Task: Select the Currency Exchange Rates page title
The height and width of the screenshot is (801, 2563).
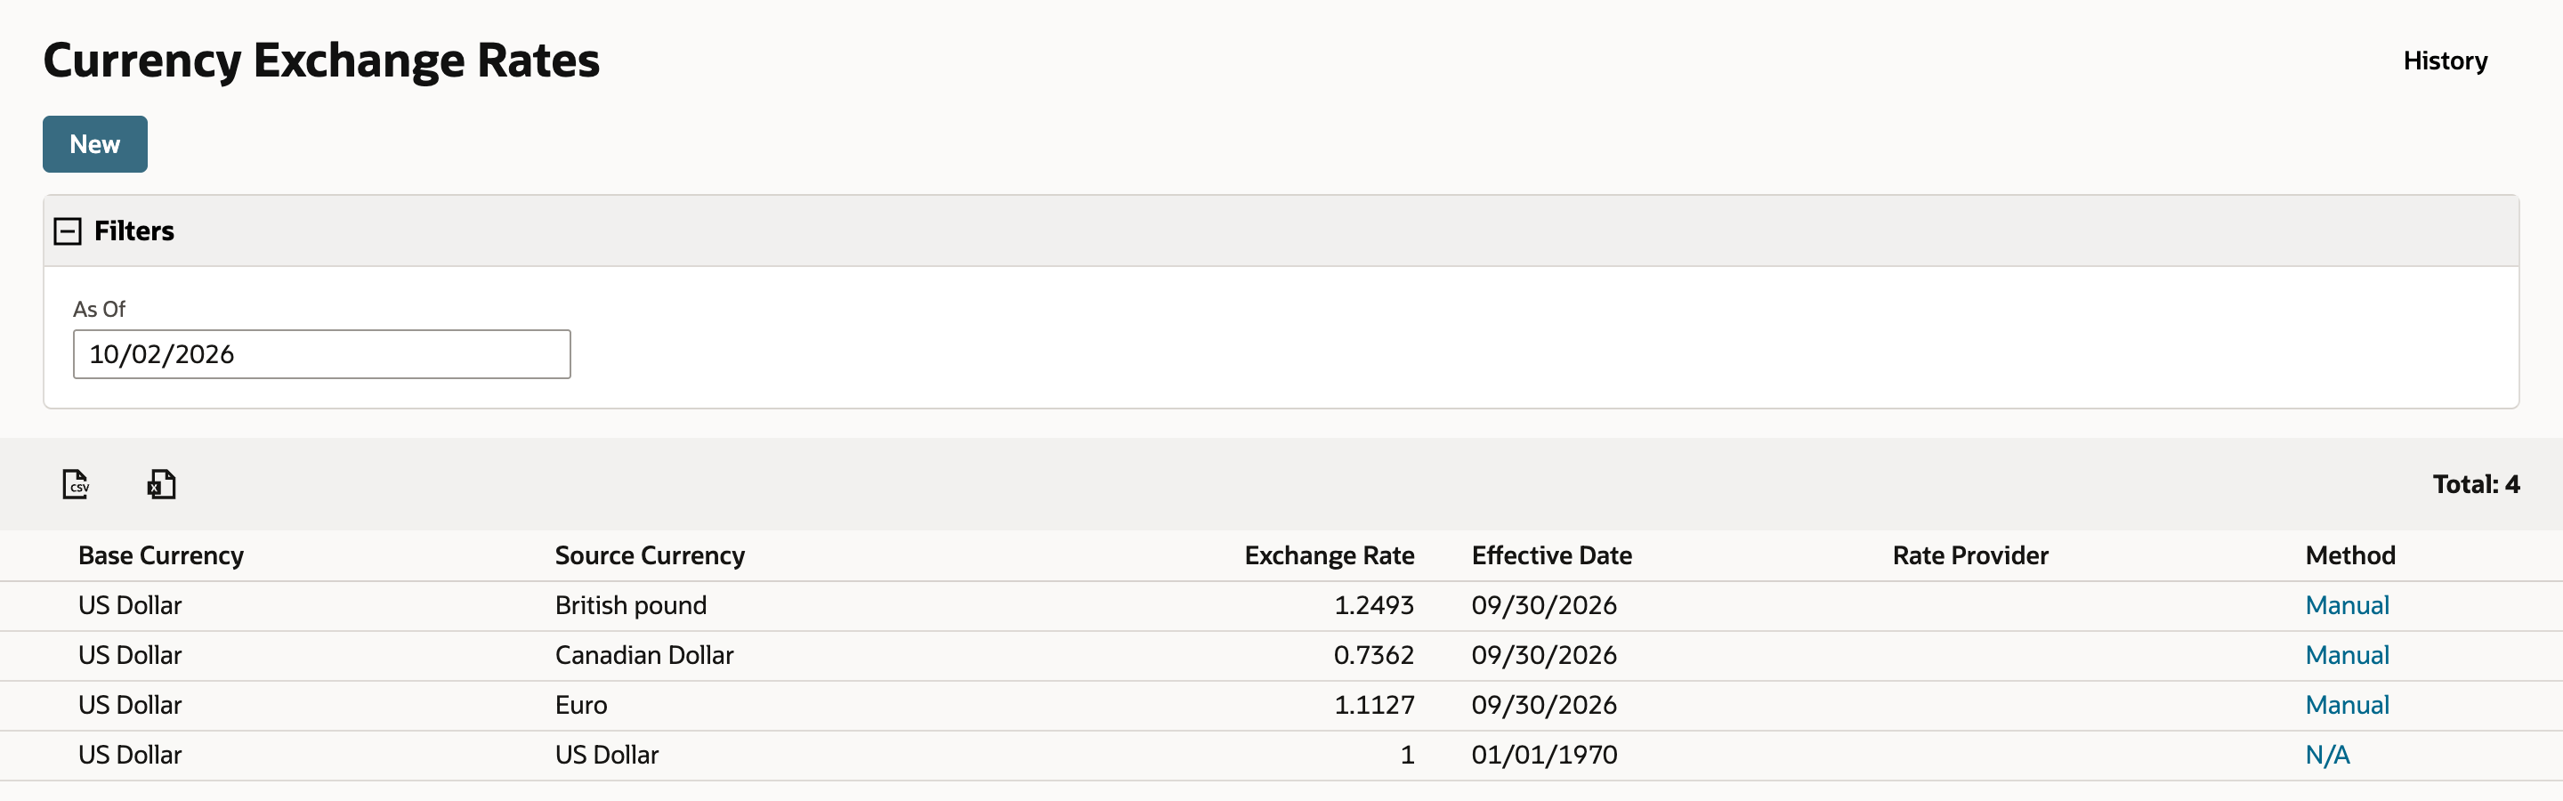Action: (x=321, y=61)
